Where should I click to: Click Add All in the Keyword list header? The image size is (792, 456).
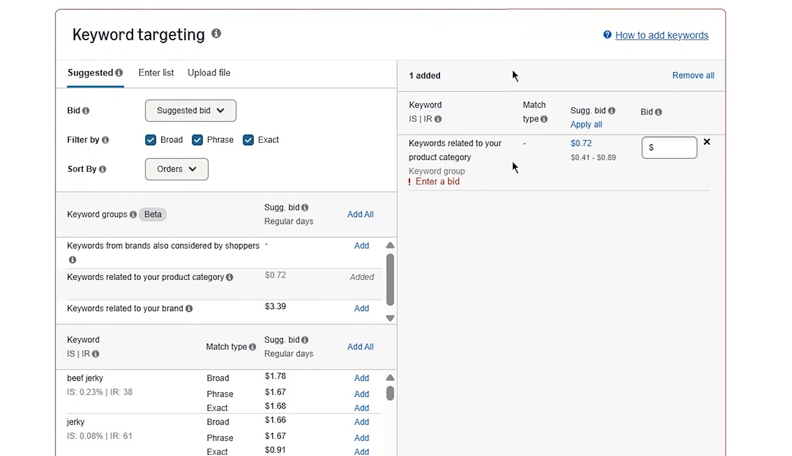tap(361, 347)
